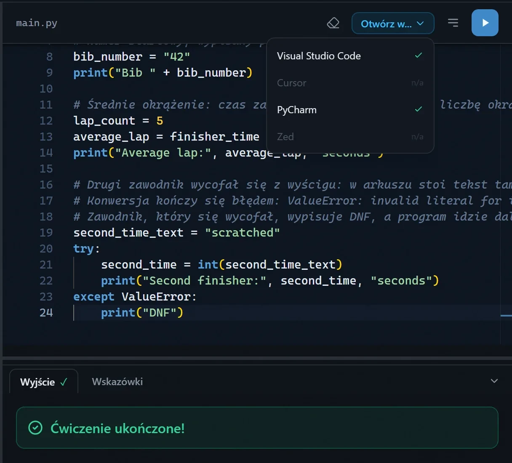Choose PyCharm from the dropdown menu

pos(350,110)
